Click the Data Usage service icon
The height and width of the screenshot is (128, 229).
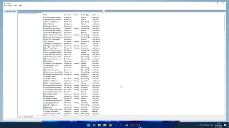44,107
